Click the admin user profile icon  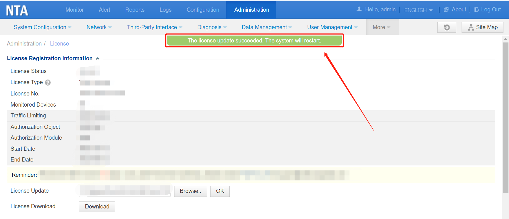[x=359, y=9]
